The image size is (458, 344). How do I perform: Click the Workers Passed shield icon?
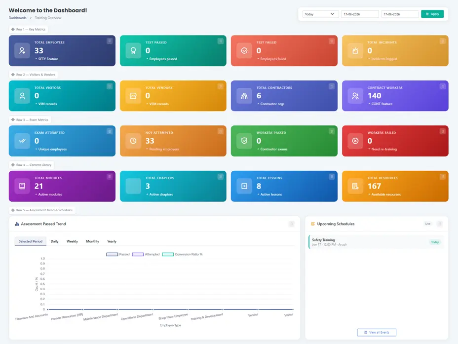coord(244,141)
